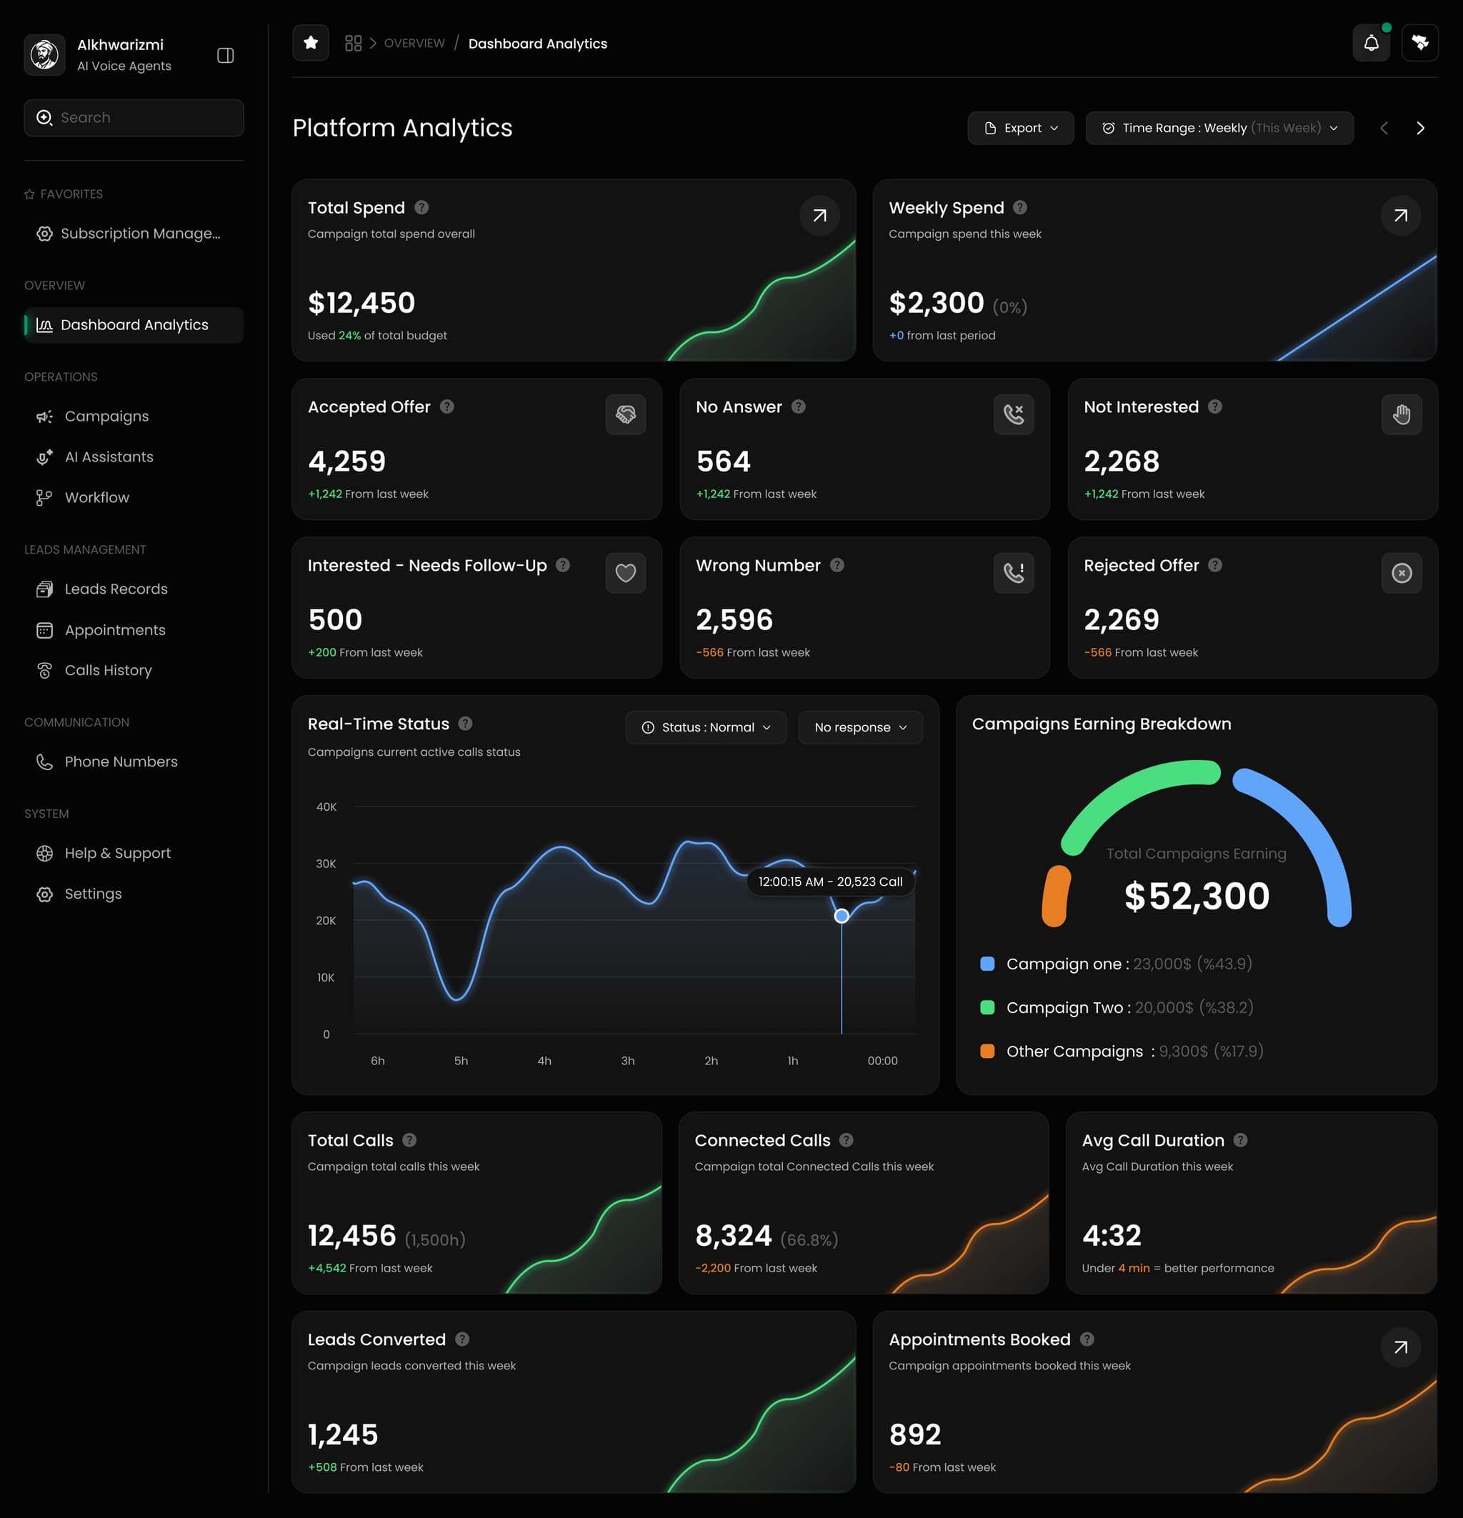The image size is (1463, 1518).
Task: Open the notifications bell icon
Action: [x=1371, y=43]
